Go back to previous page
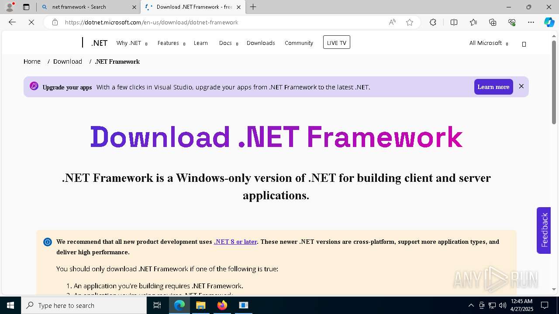The image size is (559, 314). click(12, 22)
